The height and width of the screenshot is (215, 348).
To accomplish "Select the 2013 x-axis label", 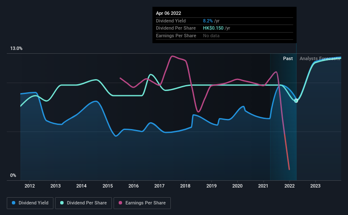I will 56,186.
